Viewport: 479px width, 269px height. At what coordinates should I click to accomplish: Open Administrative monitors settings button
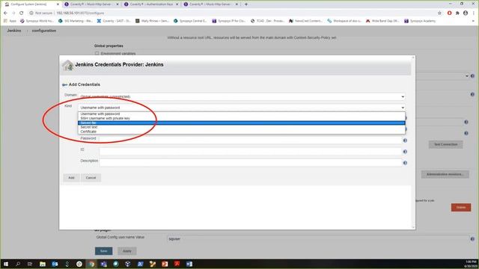point(445,174)
